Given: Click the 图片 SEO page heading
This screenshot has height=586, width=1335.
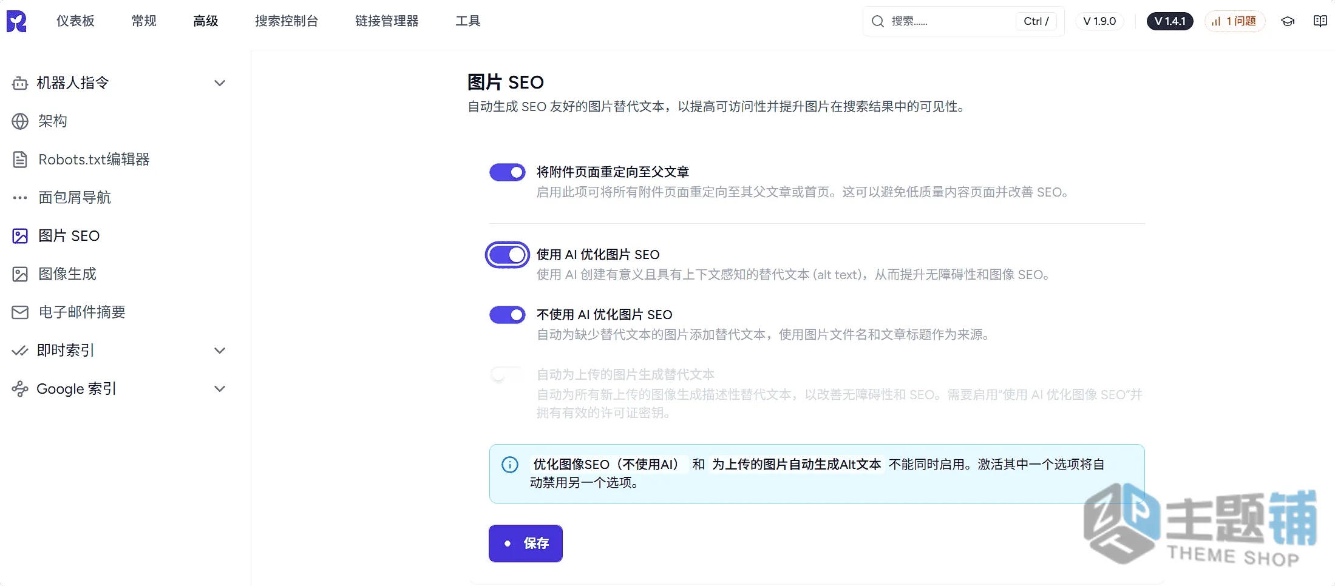Looking at the screenshot, I should pyautogui.click(x=506, y=83).
